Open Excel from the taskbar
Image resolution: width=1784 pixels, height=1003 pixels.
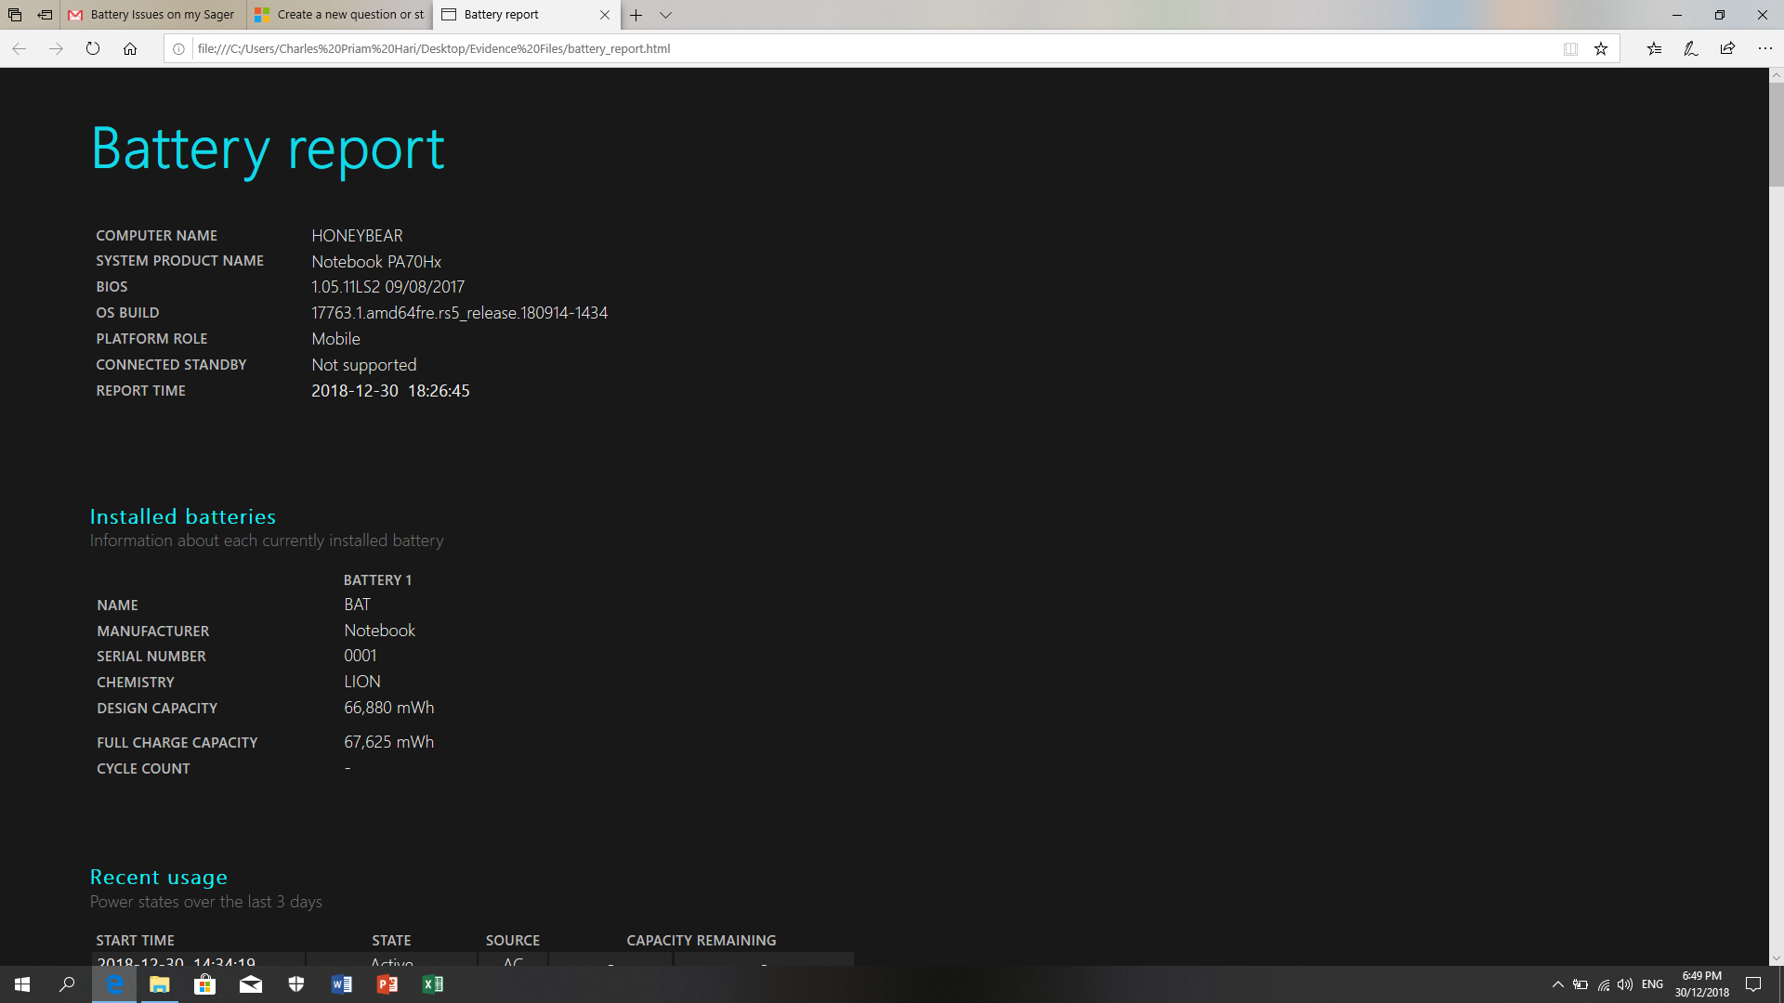click(433, 984)
